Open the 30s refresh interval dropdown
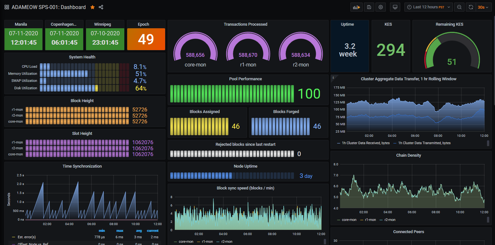This screenshot has width=495, height=245. coord(483,7)
